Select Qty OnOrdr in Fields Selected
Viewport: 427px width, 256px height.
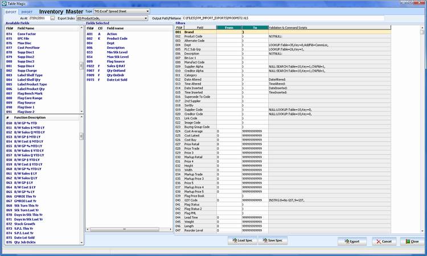pyautogui.click(x=116, y=75)
